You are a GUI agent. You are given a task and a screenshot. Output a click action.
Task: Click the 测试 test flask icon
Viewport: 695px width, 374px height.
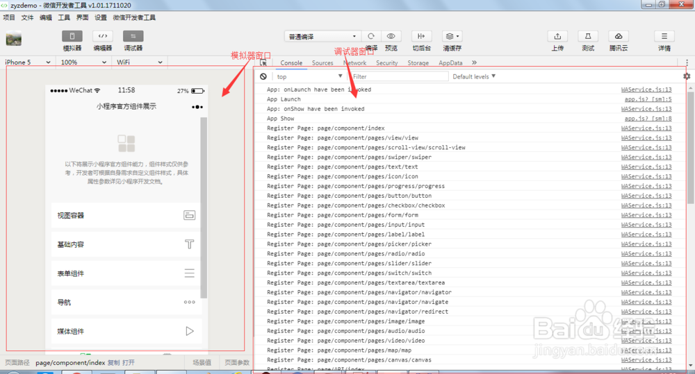point(588,36)
